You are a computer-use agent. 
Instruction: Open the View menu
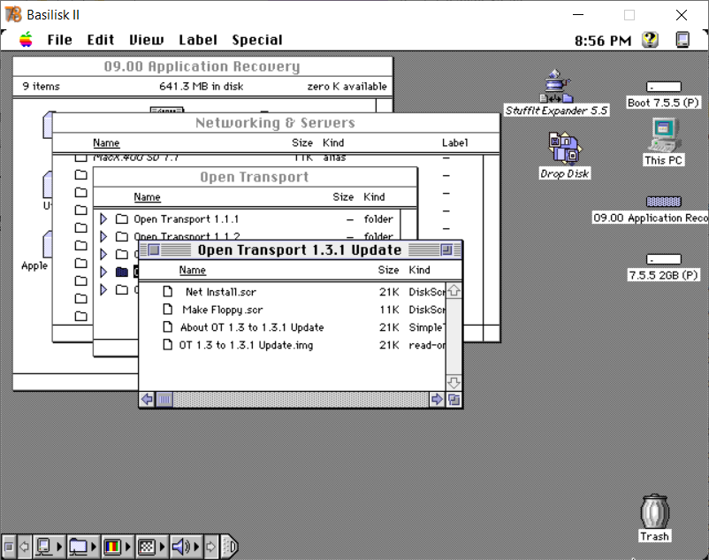[x=147, y=40]
